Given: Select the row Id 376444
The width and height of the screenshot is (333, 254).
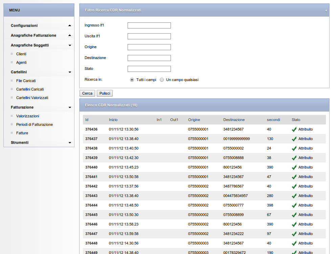Looking at the screenshot, I should tap(91, 205).
